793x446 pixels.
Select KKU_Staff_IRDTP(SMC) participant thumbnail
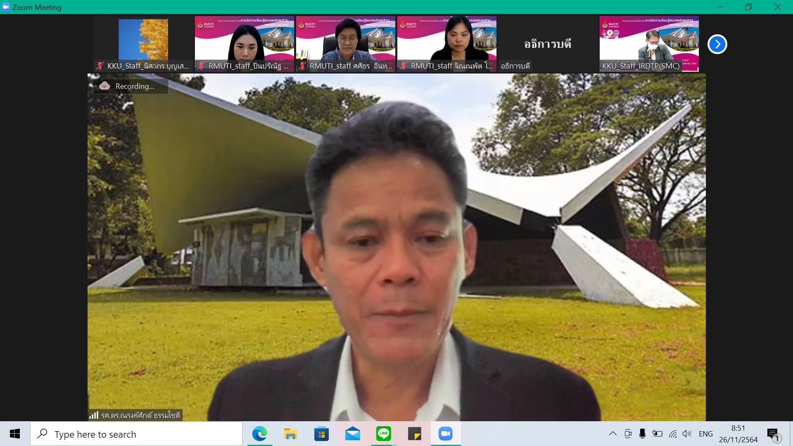[649, 44]
